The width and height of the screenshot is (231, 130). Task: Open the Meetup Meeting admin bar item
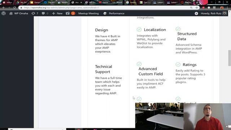(88, 13)
